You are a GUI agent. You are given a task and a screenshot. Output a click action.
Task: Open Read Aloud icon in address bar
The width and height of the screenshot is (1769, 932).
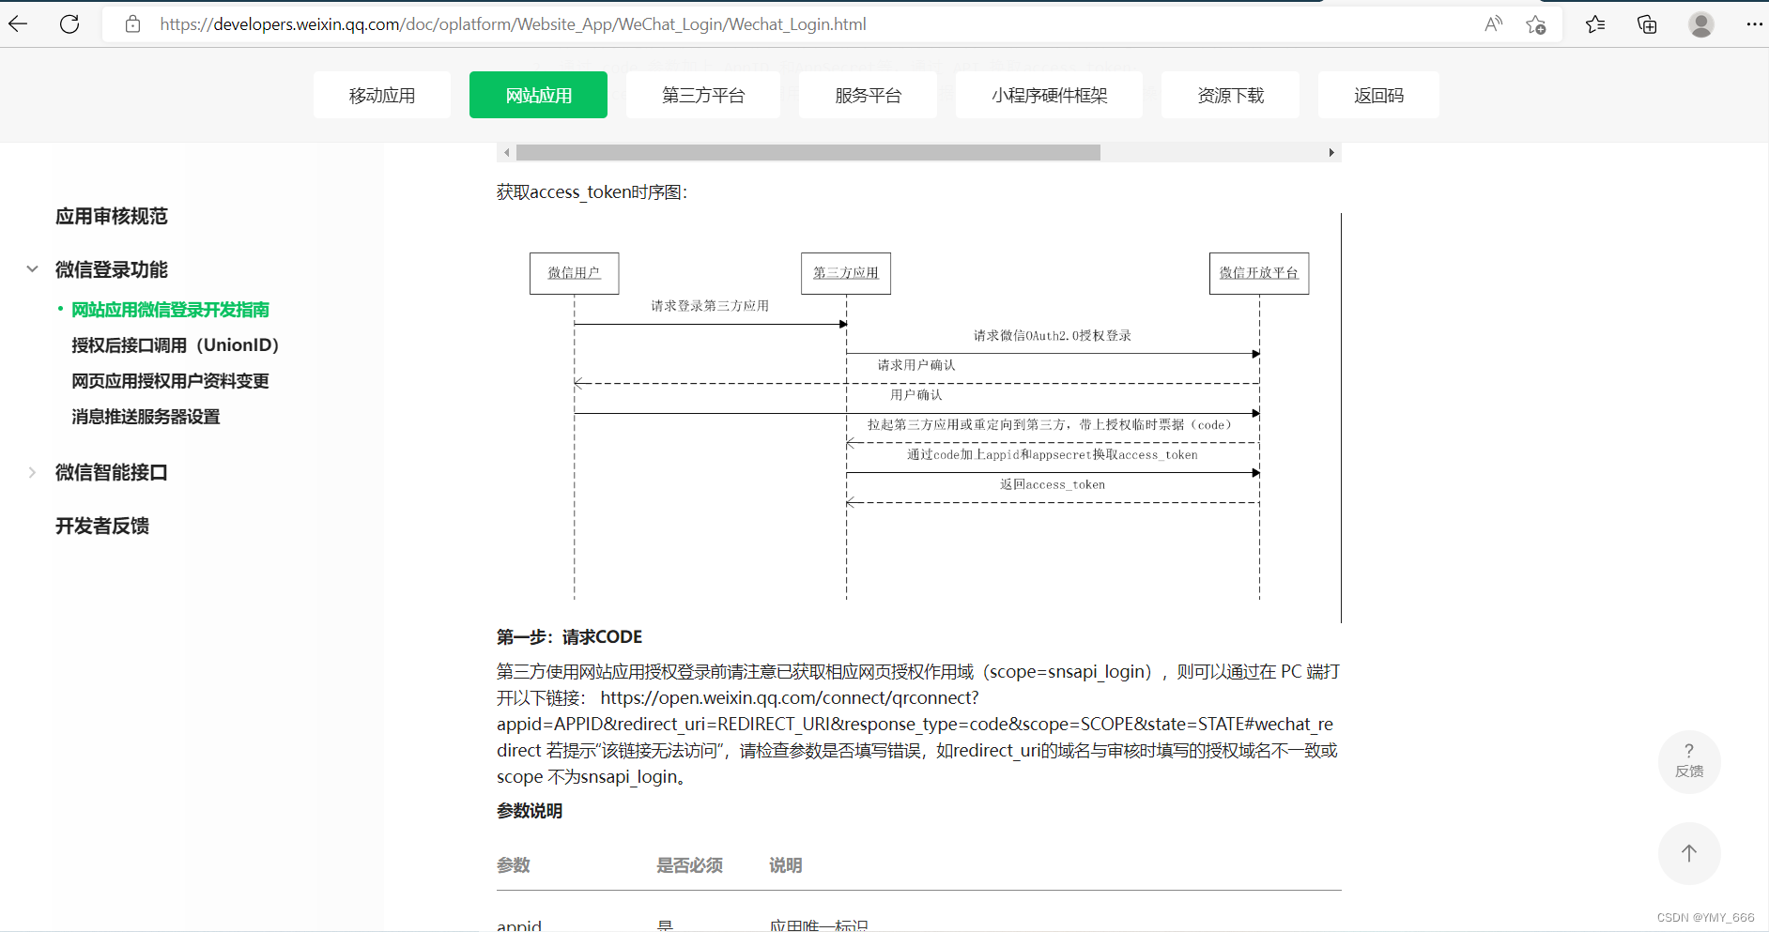[1493, 24]
